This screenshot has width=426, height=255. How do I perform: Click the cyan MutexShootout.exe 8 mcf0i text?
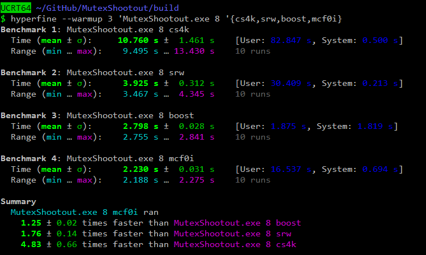pyautogui.click(x=74, y=212)
